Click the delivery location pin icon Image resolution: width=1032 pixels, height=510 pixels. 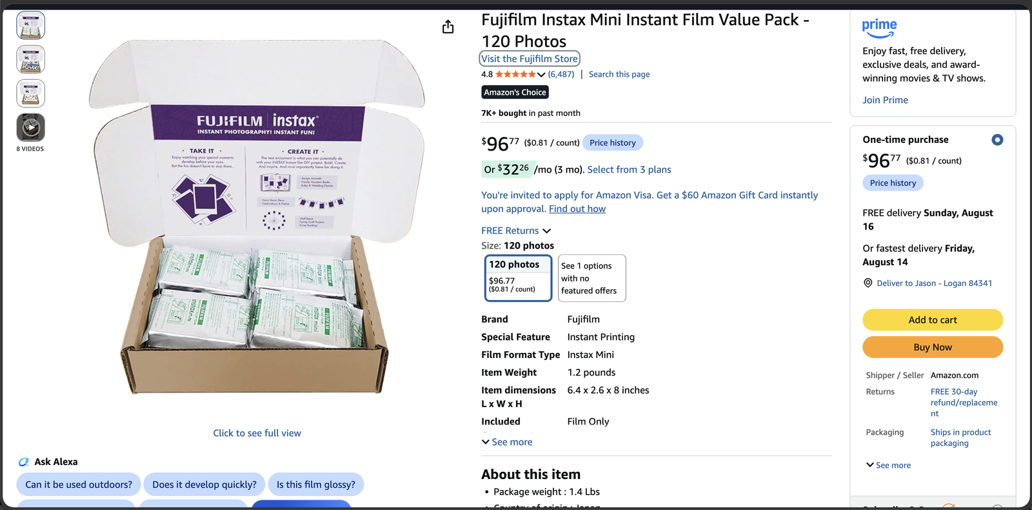click(x=868, y=283)
